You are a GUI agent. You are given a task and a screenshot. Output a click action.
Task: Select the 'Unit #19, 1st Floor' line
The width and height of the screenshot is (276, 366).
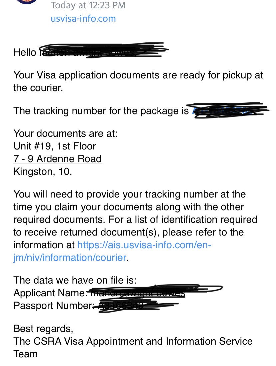(x=55, y=146)
